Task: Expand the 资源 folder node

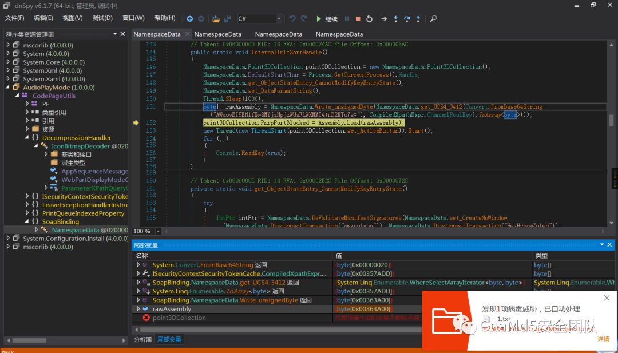Action: (27, 129)
